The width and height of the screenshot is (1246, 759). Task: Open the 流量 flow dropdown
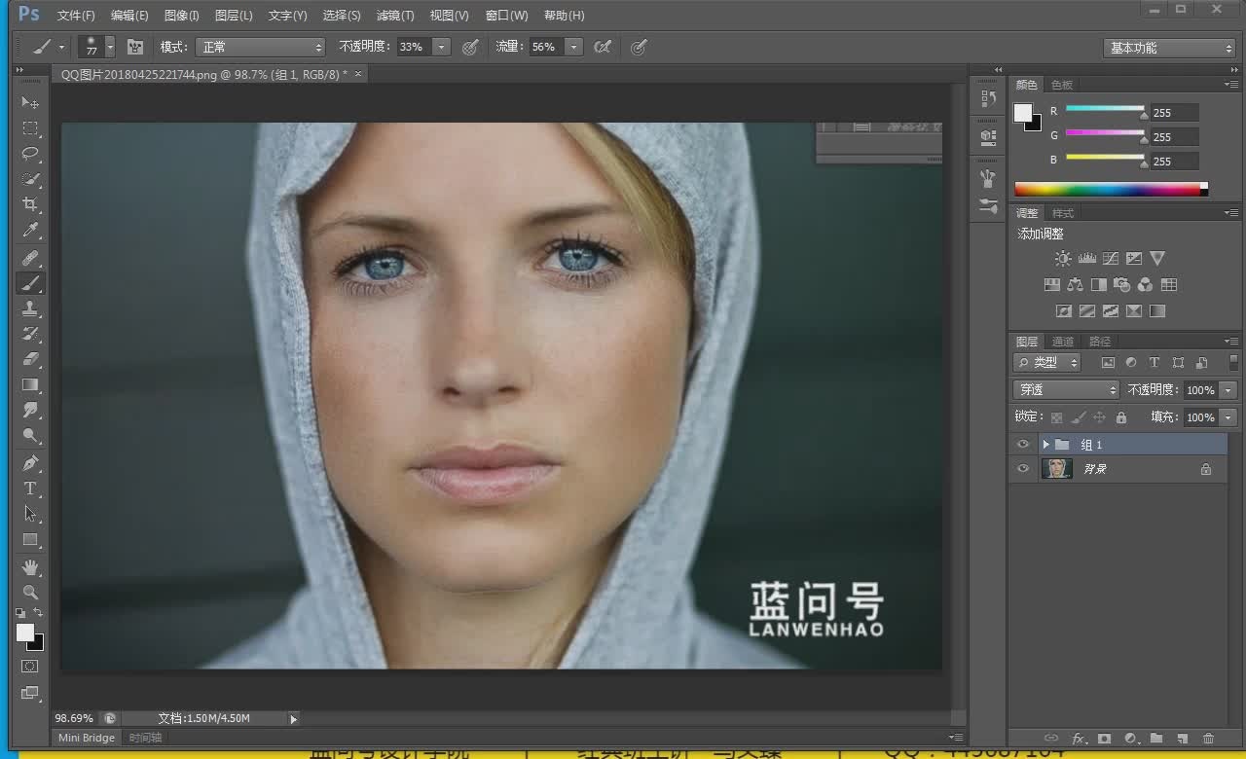pyautogui.click(x=574, y=47)
